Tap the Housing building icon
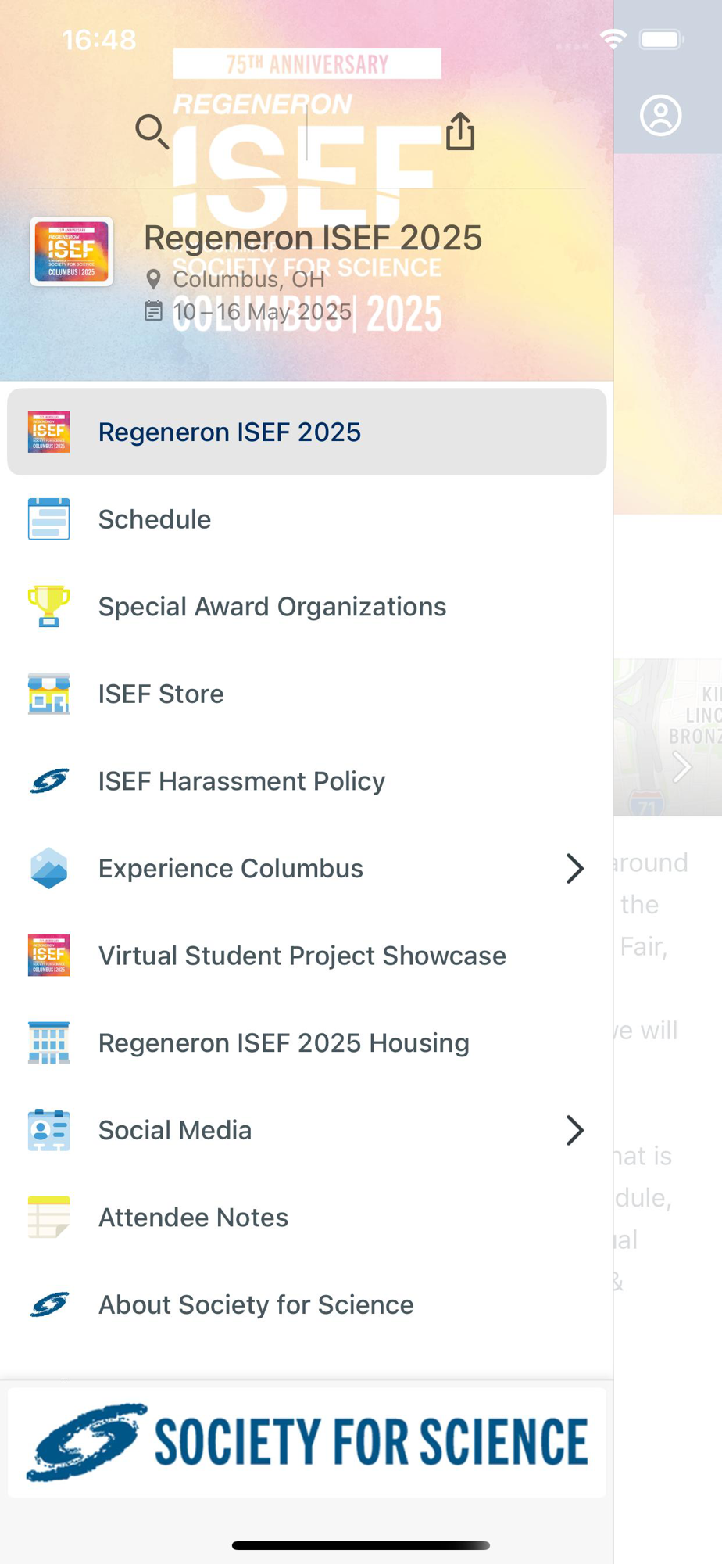The image size is (722, 1564). pos(48,1043)
